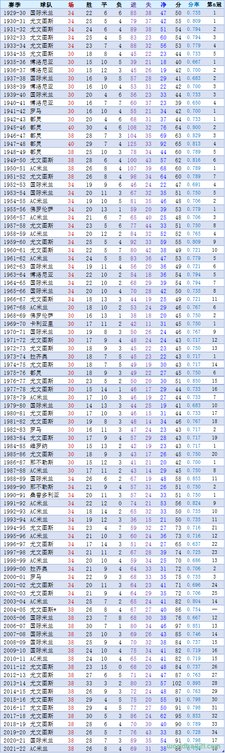Click 国际米兰 in the 2020-21 row
The height and width of the screenshot is (753, 225).
(x=42, y=740)
